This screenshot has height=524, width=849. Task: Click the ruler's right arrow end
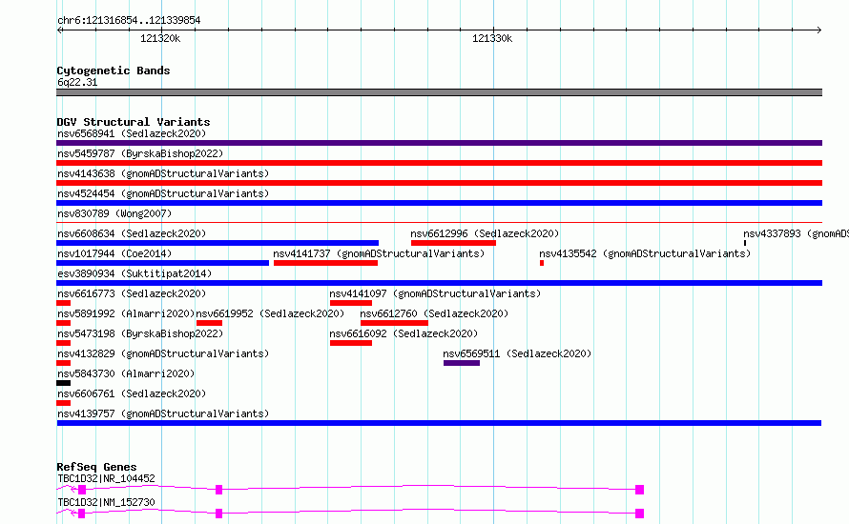pyautogui.click(x=819, y=30)
